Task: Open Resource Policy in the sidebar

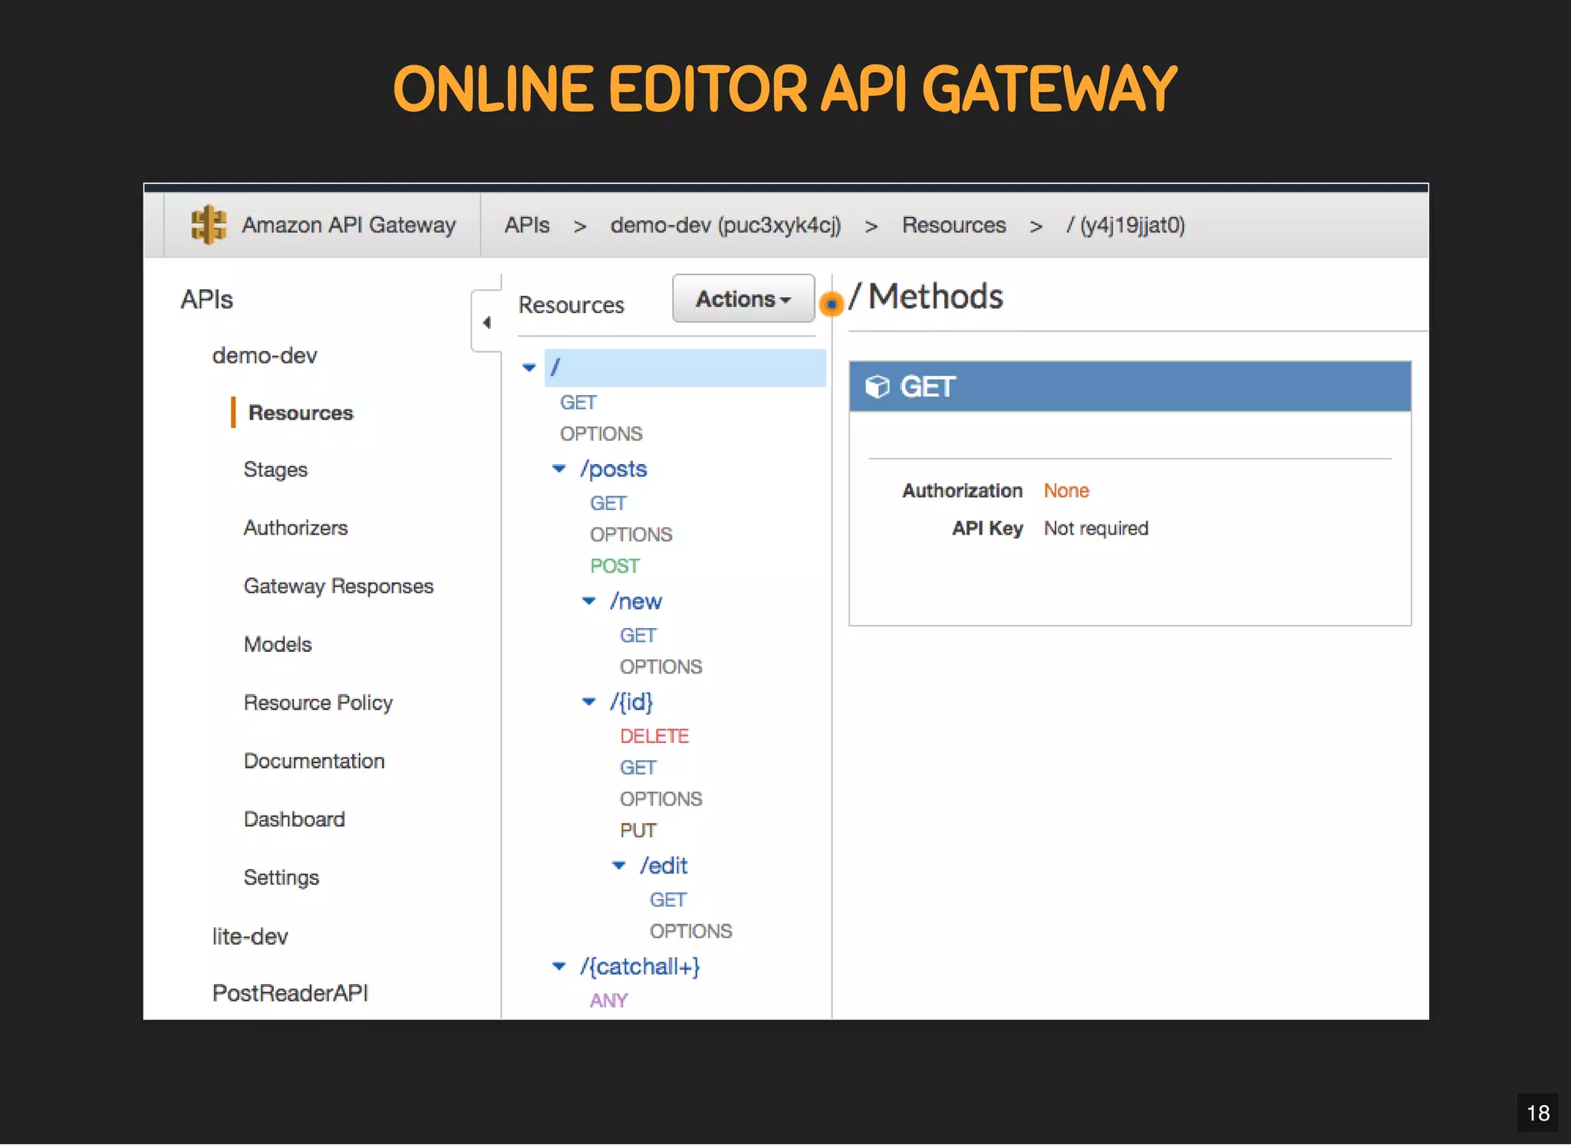Action: tap(318, 702)
